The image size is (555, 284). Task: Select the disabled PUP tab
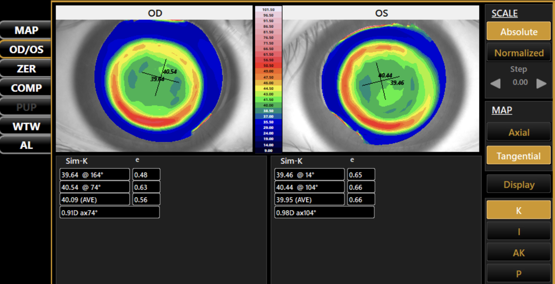point(26,107)
